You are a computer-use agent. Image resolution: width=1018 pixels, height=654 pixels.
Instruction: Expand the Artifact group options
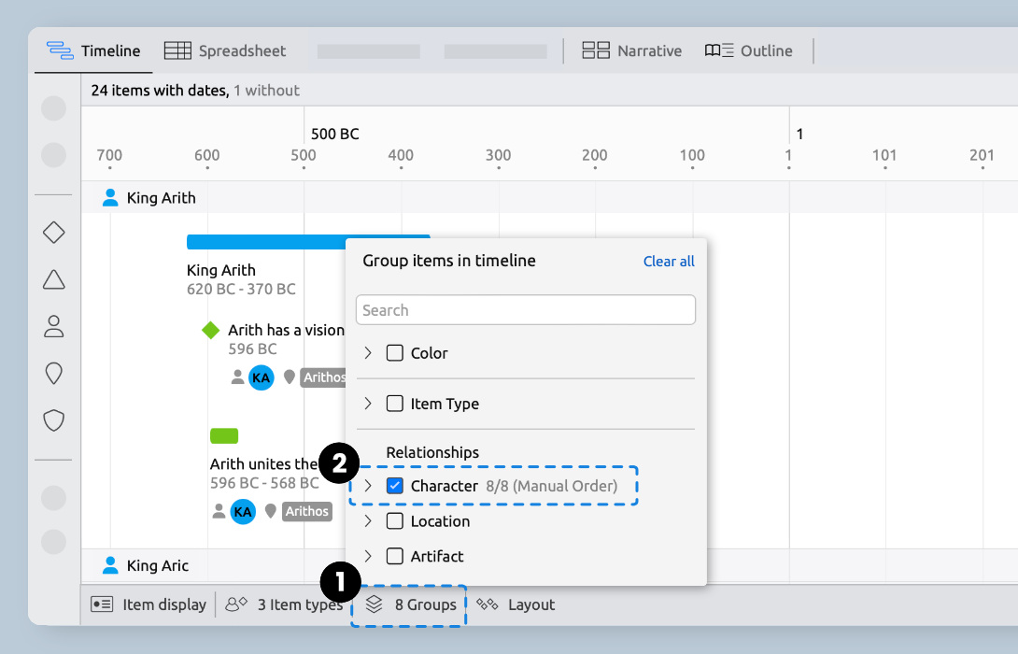pos(368,556)
